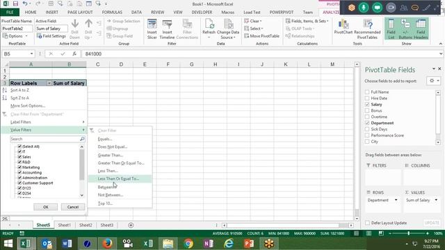Click the Insert Slicer icon

click(152, 29)
